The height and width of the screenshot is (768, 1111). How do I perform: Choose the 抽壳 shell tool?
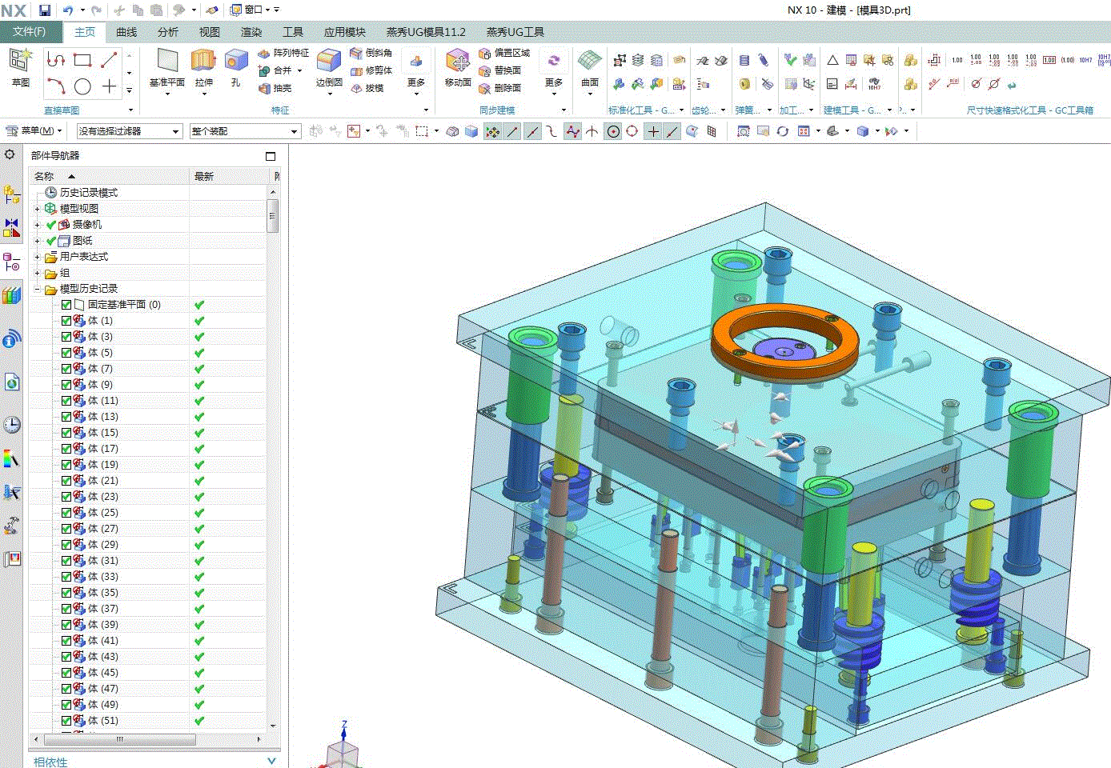(275, 88)
